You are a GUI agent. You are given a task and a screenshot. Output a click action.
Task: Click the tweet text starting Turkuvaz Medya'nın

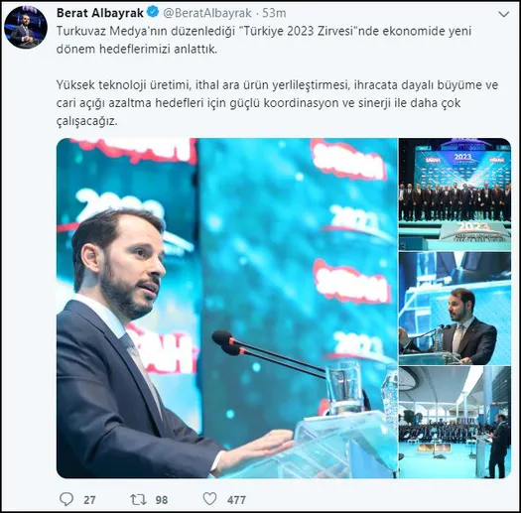264,40
